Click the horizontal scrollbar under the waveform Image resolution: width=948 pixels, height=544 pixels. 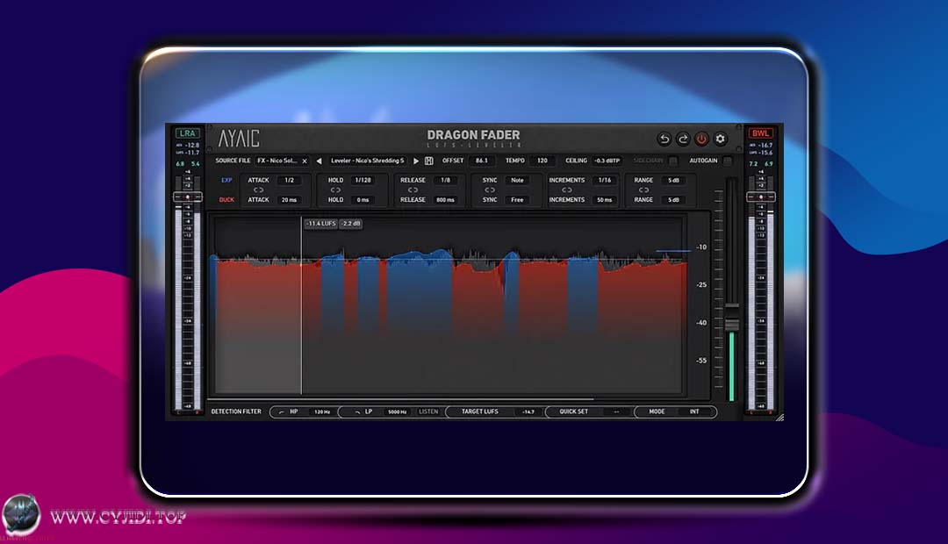click(401, 399)
